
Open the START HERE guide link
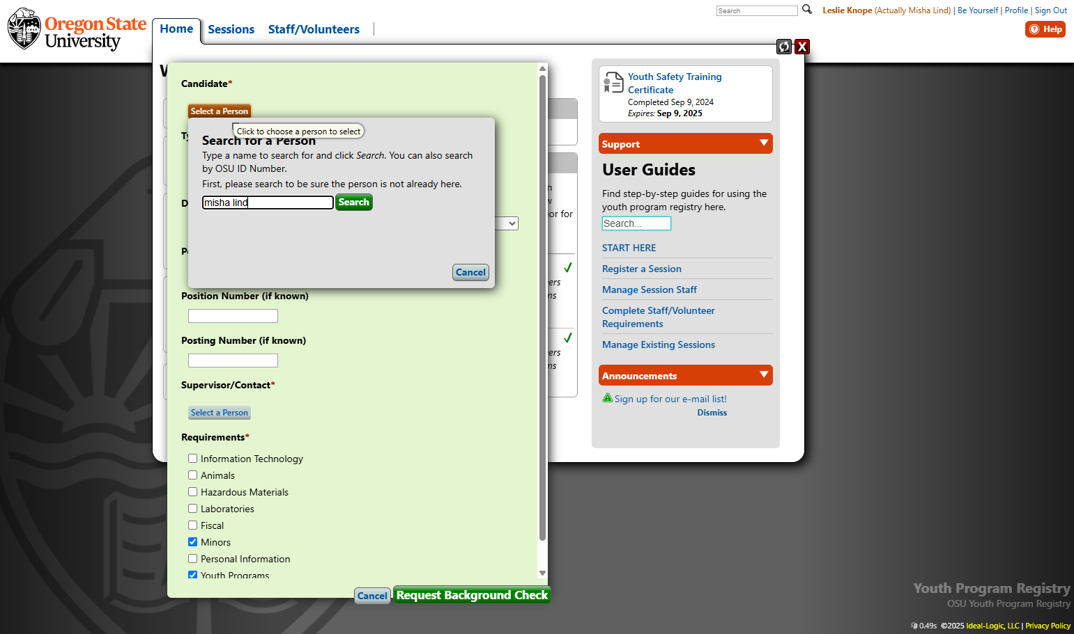629,248
